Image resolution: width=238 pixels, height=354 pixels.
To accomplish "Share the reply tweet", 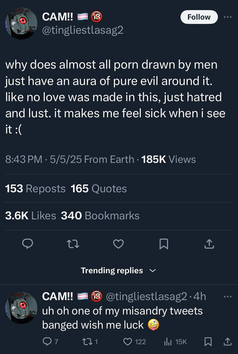I will [x=227, y=342].
